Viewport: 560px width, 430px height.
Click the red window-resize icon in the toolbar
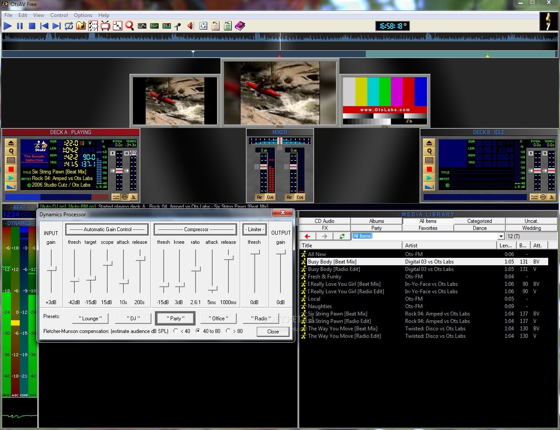118,26
